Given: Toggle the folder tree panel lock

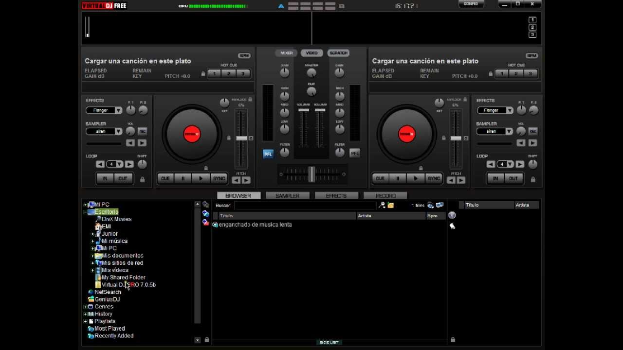Looking at the screenshot, I should (207, 340).
